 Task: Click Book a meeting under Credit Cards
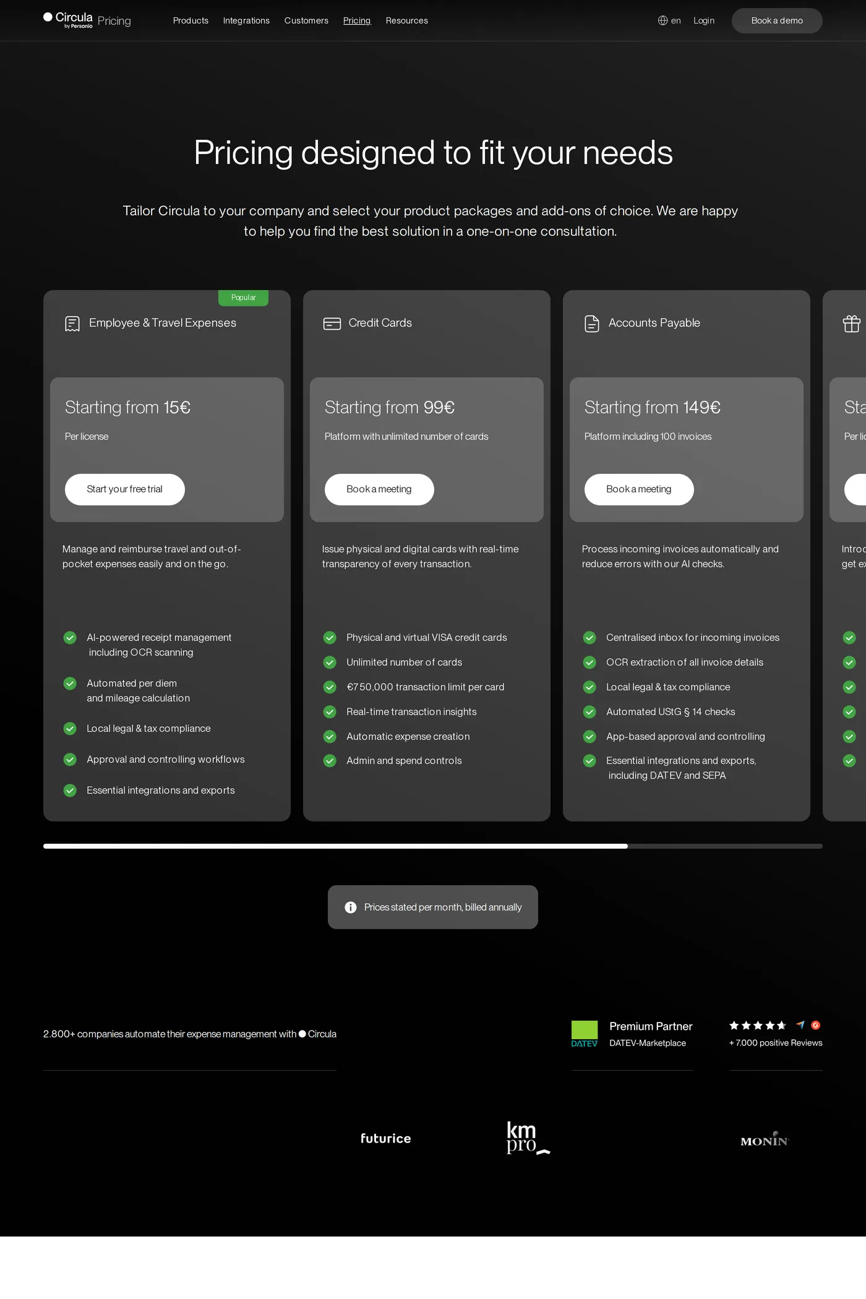pyautogui.click(x=379, y=489)
